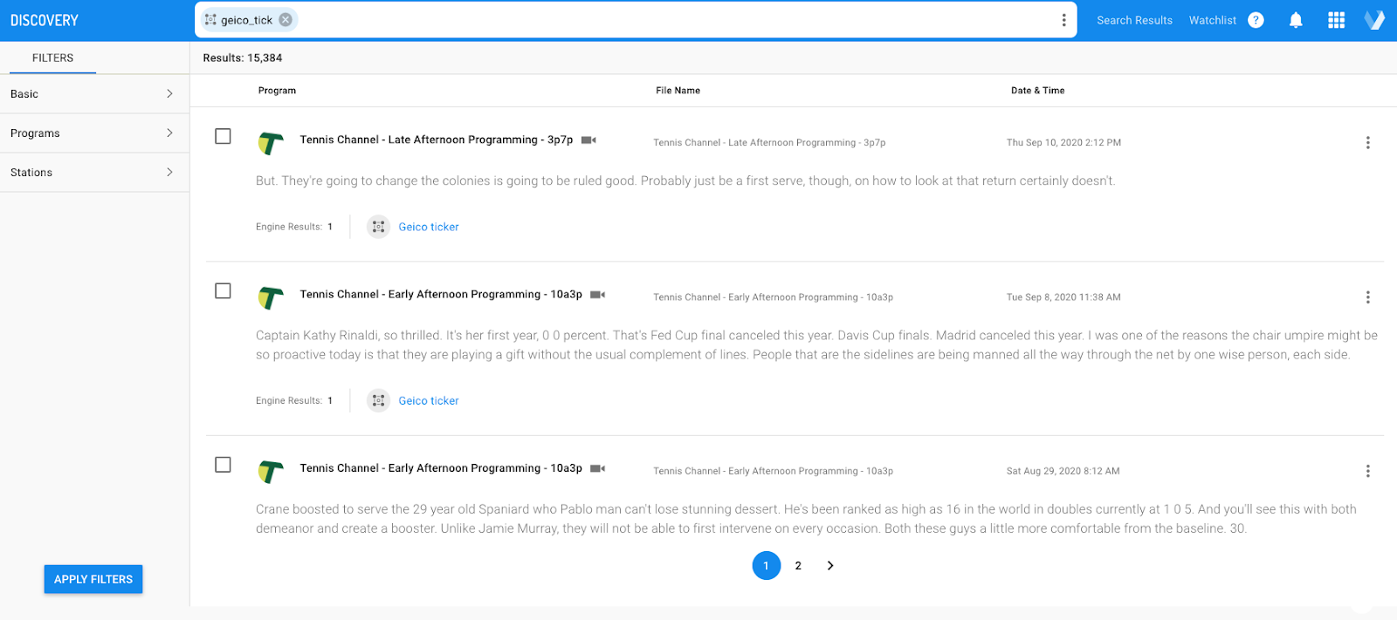This screenshot has height=620, width=1397.
Task: Remove the geico_tick search chip
Action: click(286, 20)
